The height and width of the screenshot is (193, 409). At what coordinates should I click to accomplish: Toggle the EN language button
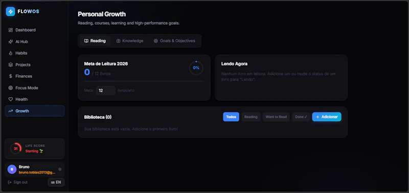point(56,182)
